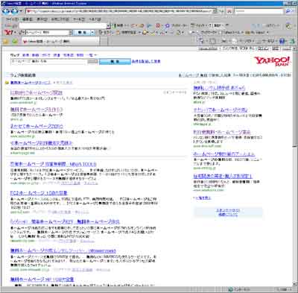This screenshot has height=293, width=298.
Task: Click the Yahoo! page search query field
Action: [x=49, y=61]
